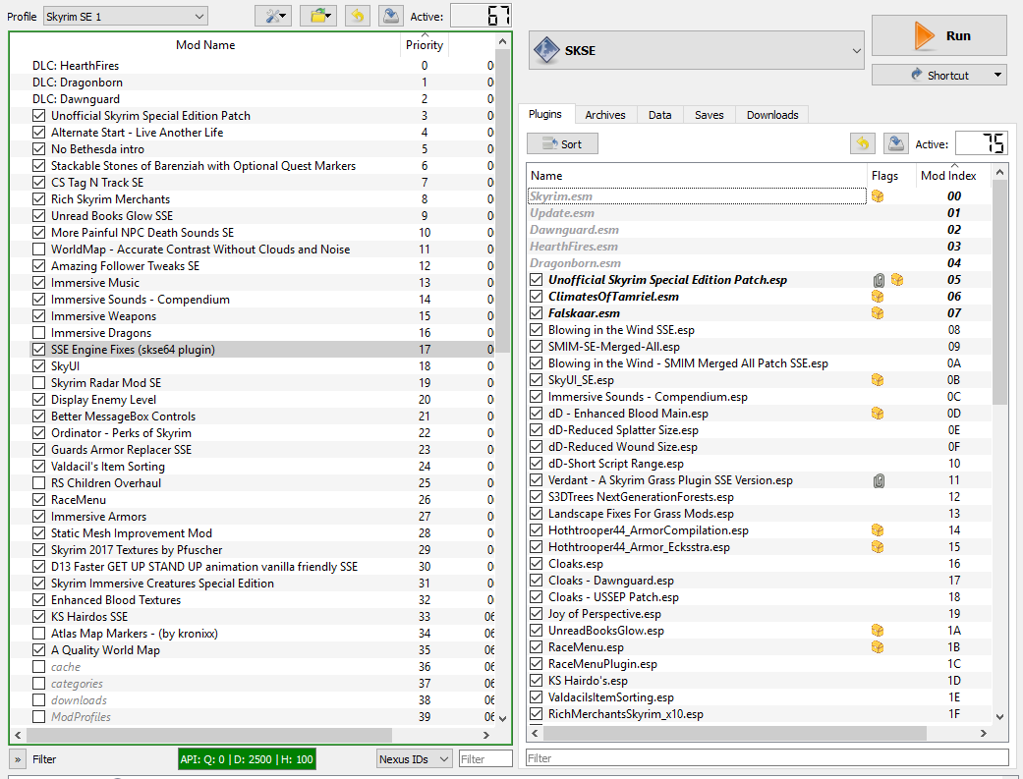1023x779 pixels.
Task: Enable Immersive Dragons mod checkbox
Action: point(39,333)
